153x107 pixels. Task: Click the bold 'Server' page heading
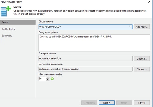[x=17, y=7]
